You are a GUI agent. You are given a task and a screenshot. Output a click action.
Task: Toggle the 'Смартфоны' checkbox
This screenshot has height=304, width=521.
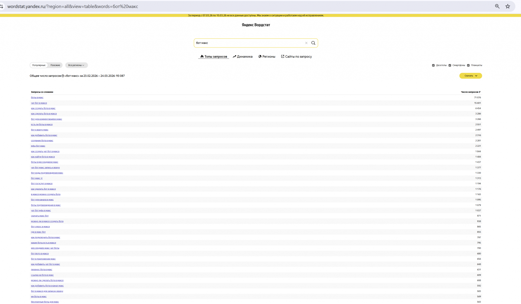pos(450,65)
